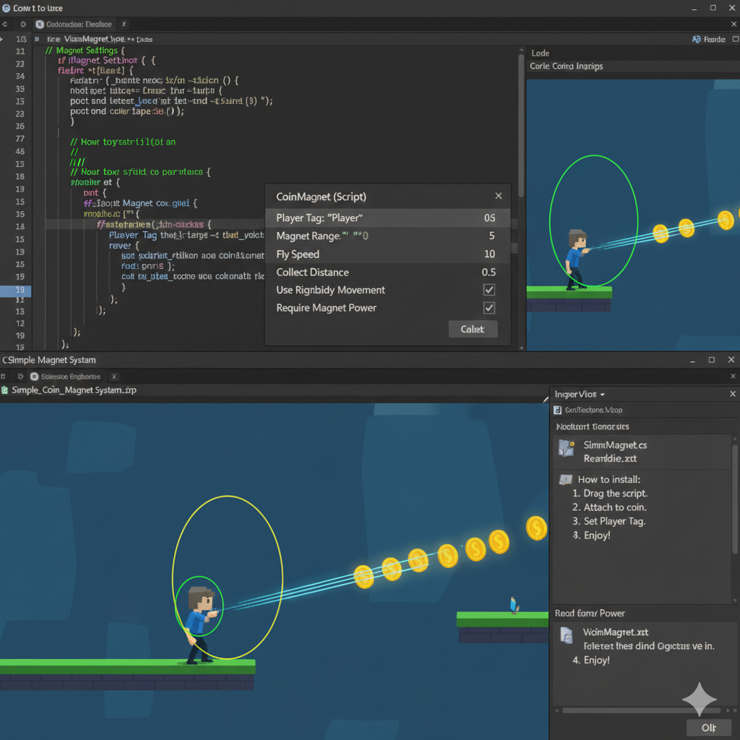Select the 'Lode' panel header
The height and width of the screenshot is (740, 740).
pos(541,53)
